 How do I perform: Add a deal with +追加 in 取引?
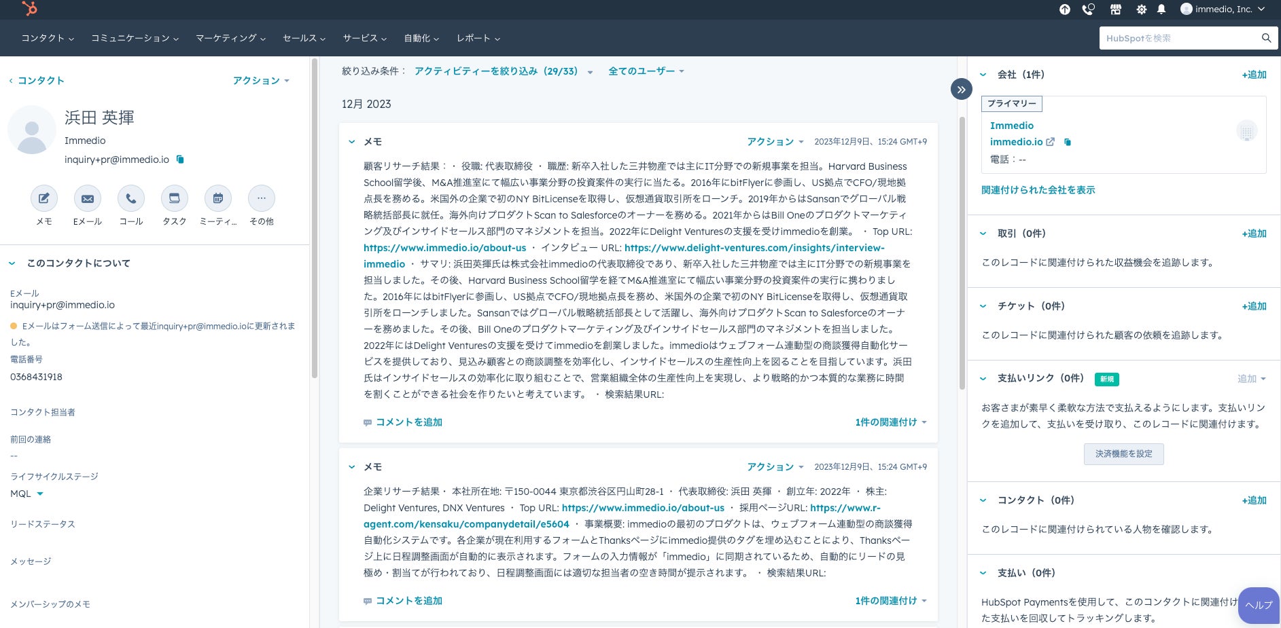1254,234
